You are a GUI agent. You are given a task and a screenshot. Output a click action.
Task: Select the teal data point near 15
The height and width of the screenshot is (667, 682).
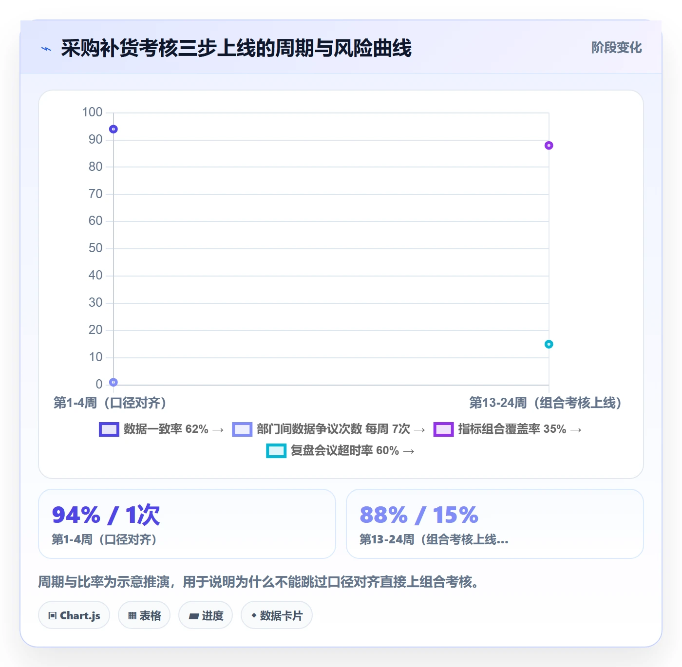click(549, 344)
